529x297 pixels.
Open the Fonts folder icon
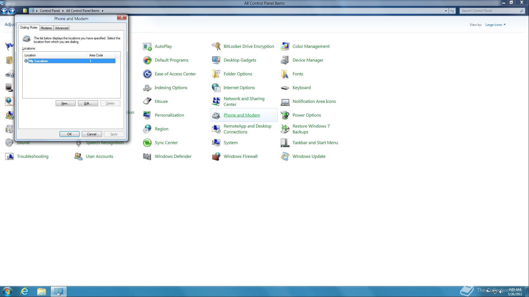(x=285, y=74)
